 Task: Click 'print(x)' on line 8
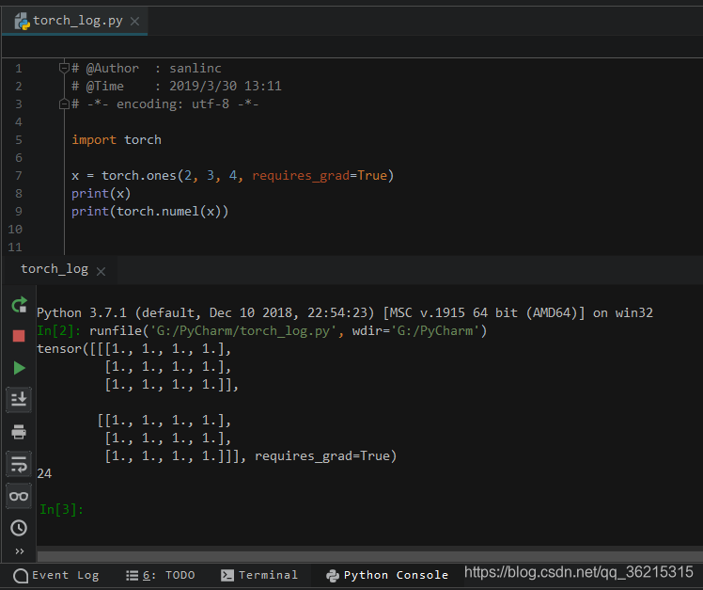(101, 194)
